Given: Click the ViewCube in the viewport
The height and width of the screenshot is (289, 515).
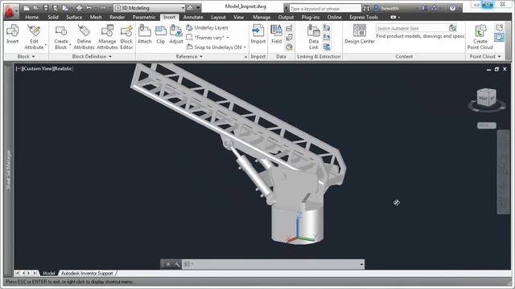Looking at the screenshot, I should [x=486, y=97].
